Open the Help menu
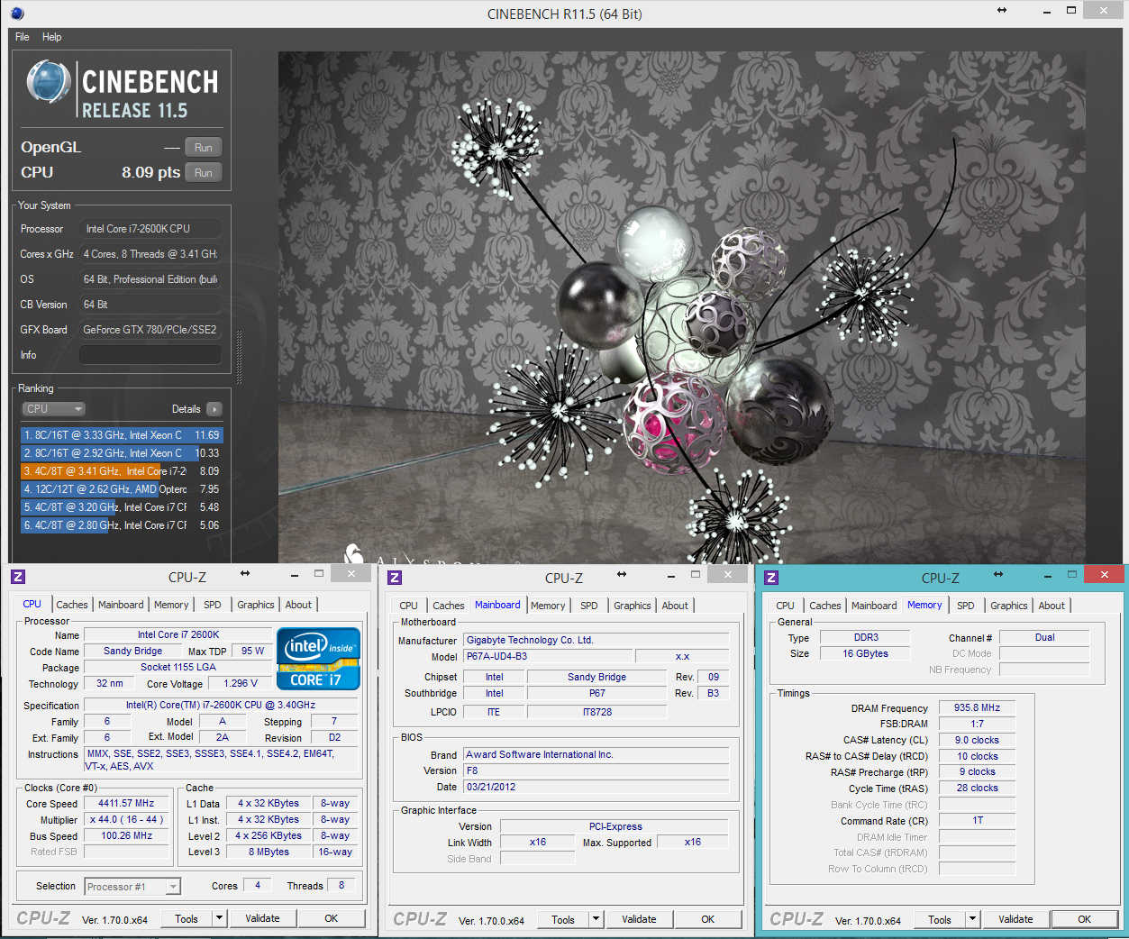1129x939 pixels. click(52, 37)
